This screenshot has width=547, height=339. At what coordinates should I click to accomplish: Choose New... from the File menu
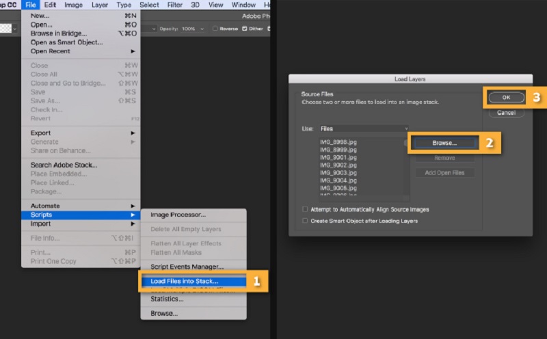click(81, 16)
